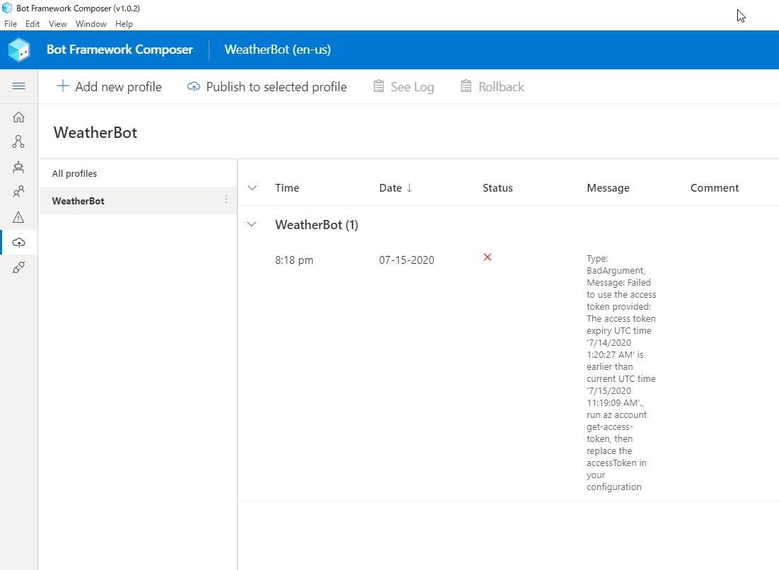Select the WeatherBot profile entry
This screenshot has height=570, width=779.
138,201
